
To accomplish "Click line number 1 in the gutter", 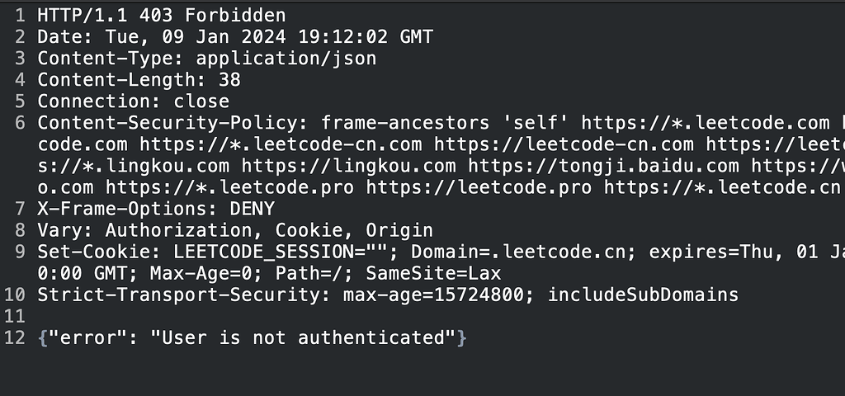I will coord(20,16).
